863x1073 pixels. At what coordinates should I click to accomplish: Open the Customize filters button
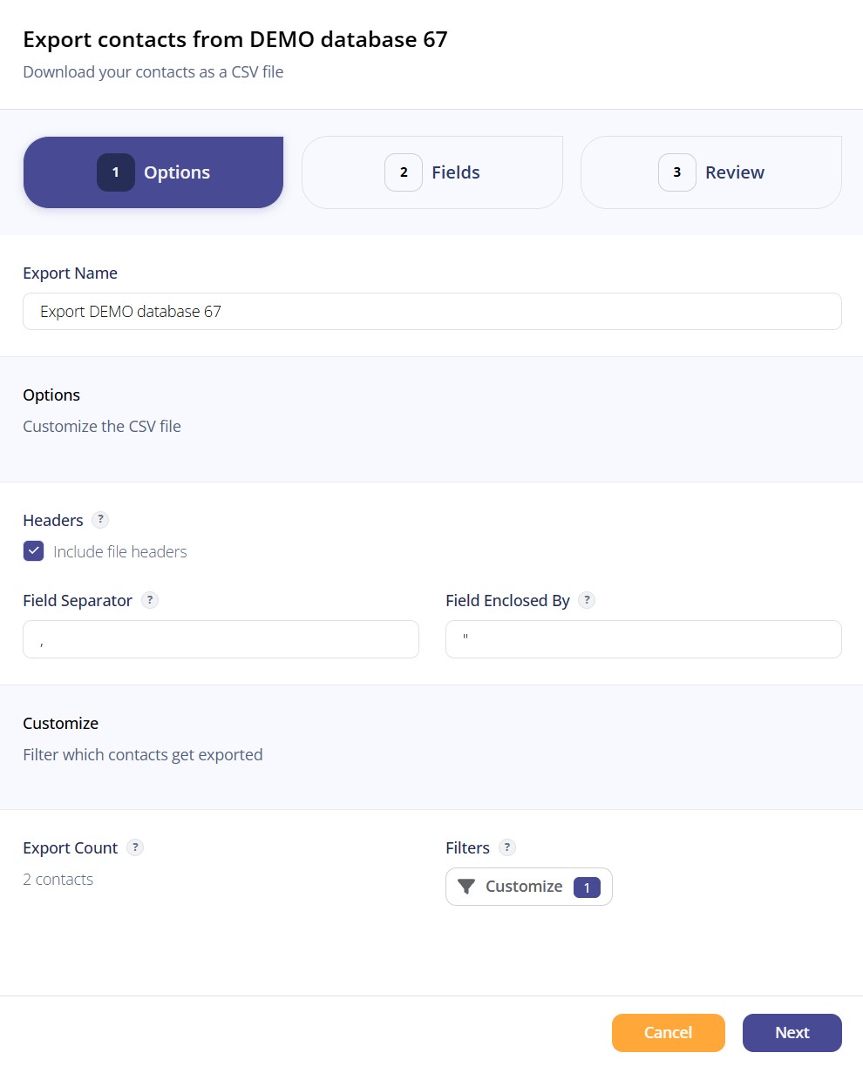(529, 887)
